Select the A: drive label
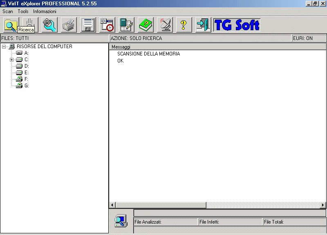Viewport: 327px width, 235px height. click(x=27, y=53)
